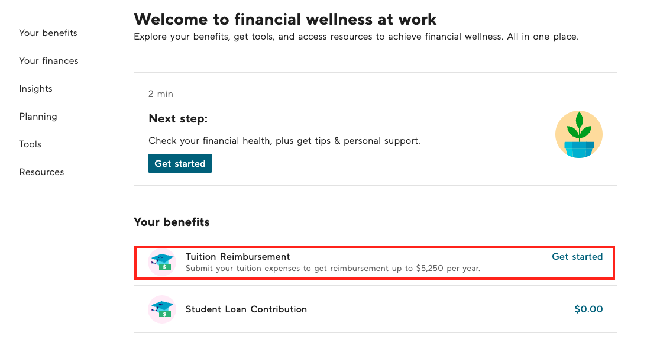Image resolution: width=660 pixels, height=339 pixels.
Task: Click the "2 min" time label
Action: point(161,94)
